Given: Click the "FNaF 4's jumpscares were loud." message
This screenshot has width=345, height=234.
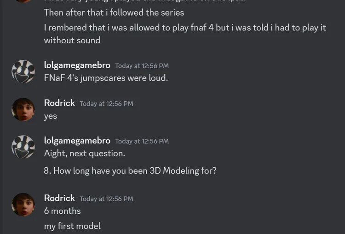Looking at the screenshot, I should coord(106,78).
